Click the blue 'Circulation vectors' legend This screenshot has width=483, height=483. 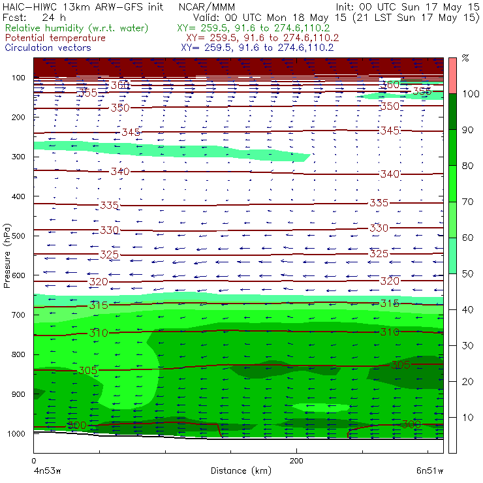(x=48, y=48)
